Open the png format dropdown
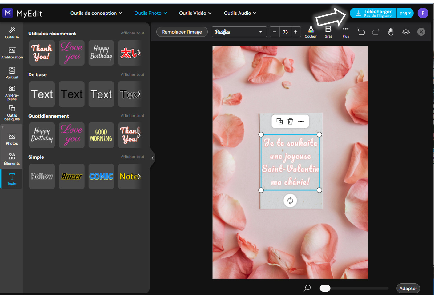Screen dimensions: 434x295 (405, 13)
